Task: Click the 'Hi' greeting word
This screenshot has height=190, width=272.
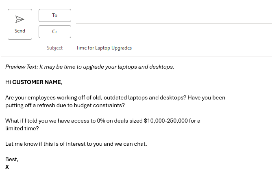Action: [x=8, y=82]
